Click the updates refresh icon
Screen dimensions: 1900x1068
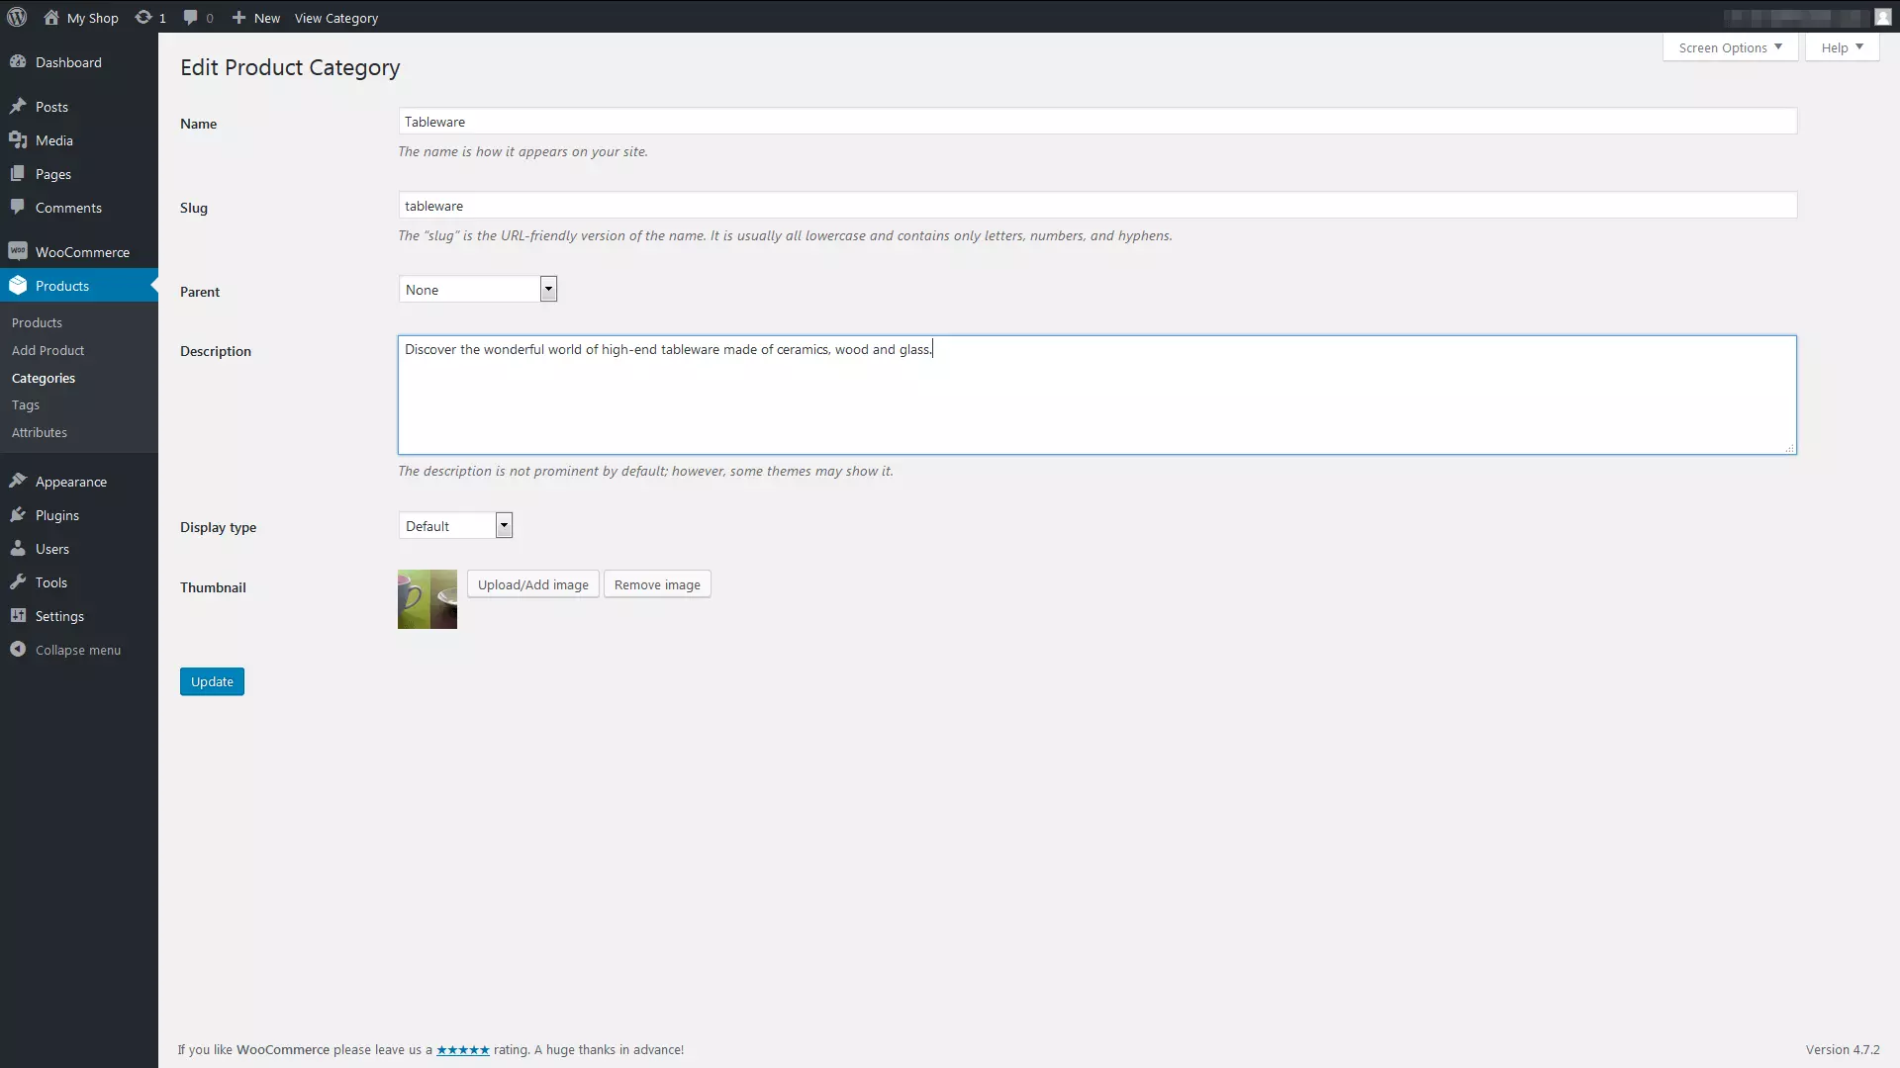coord(143,17)
